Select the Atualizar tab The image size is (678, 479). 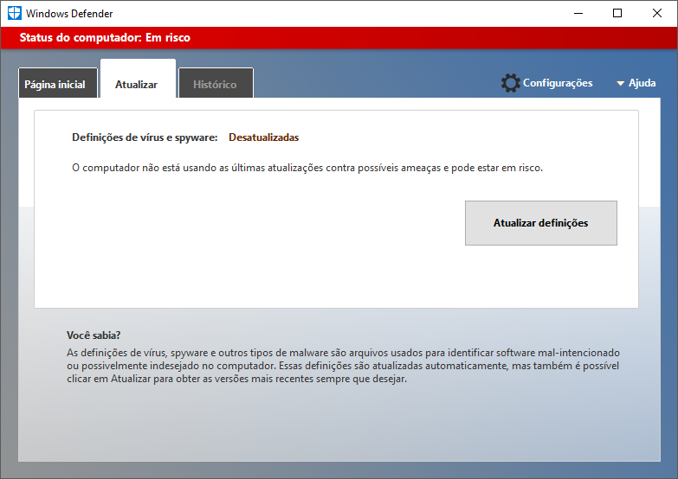[x=139, y=79]
